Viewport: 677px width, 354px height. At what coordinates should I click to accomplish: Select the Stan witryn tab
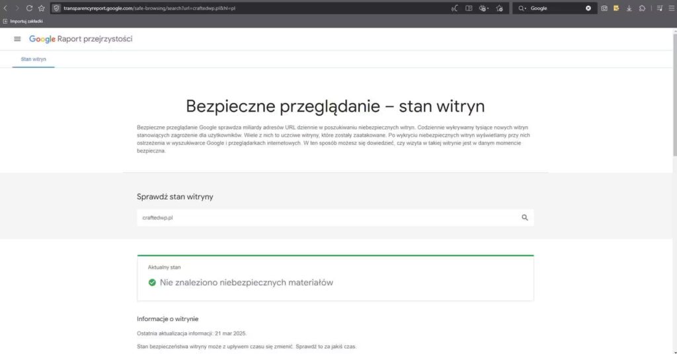click(33, 59)
